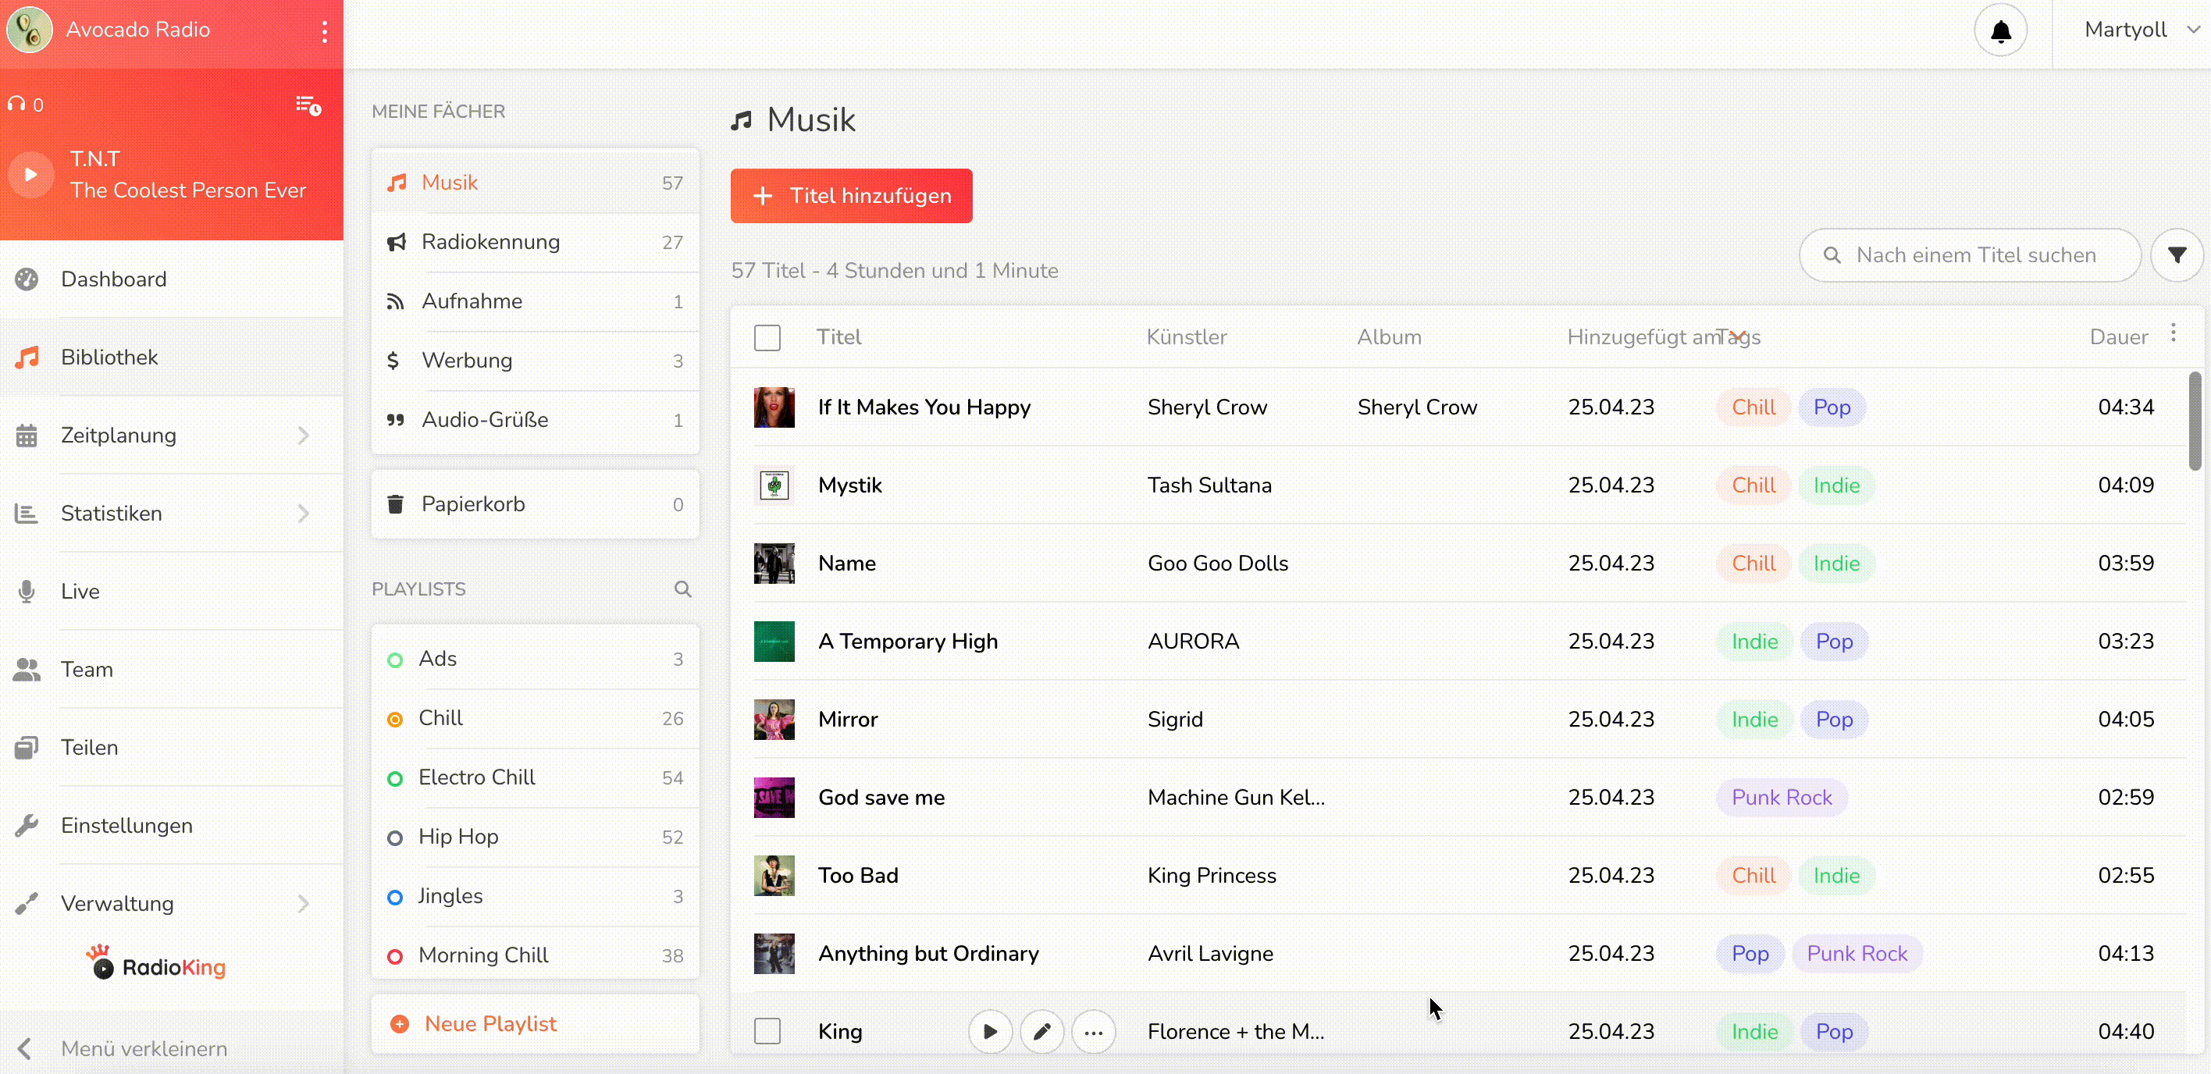Open the notifications bell
Viewport: 2211px width, 1074px height.
click(2001, 31)
